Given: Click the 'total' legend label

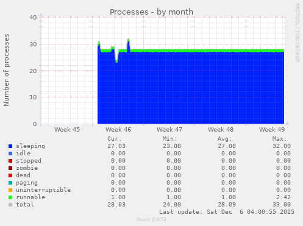Looking at the screenshot, I should [25, 205].
